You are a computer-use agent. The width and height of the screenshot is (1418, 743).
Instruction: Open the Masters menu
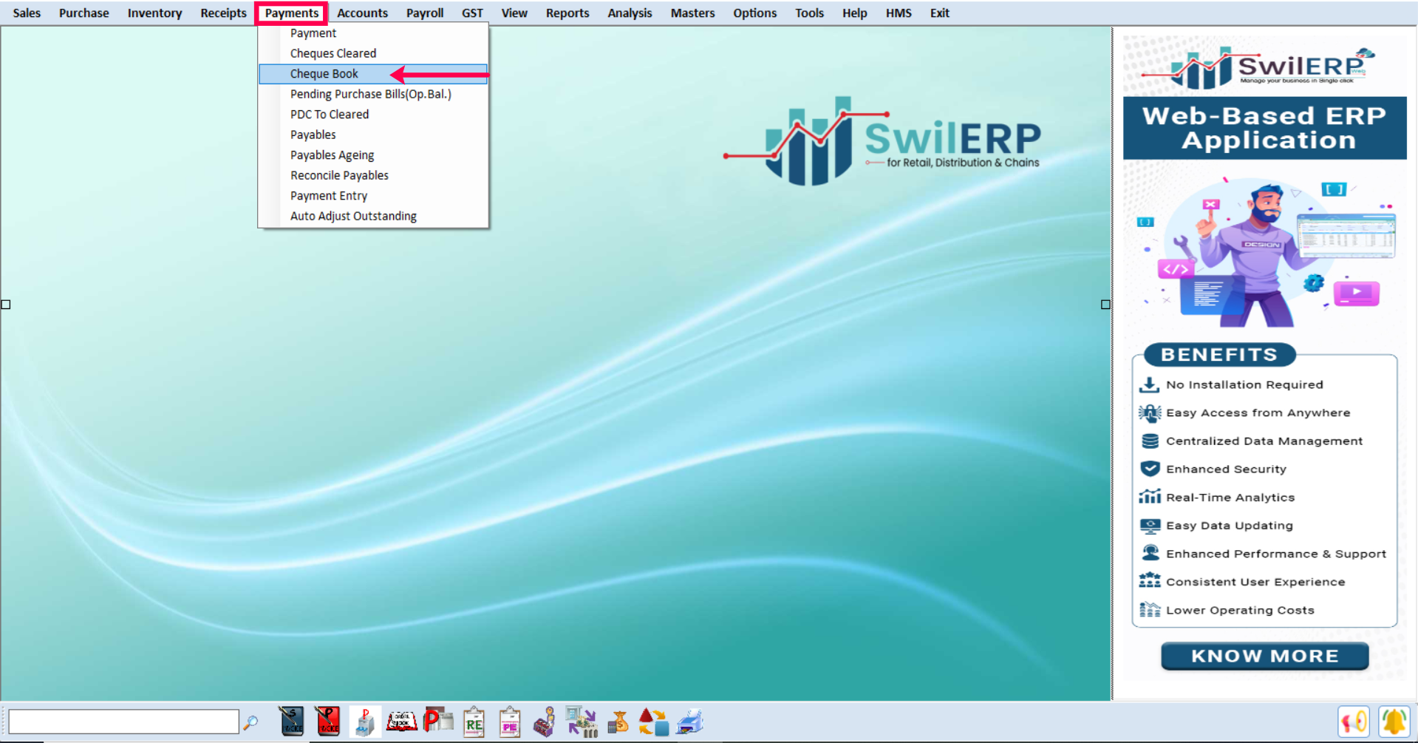tap(692, 13)
